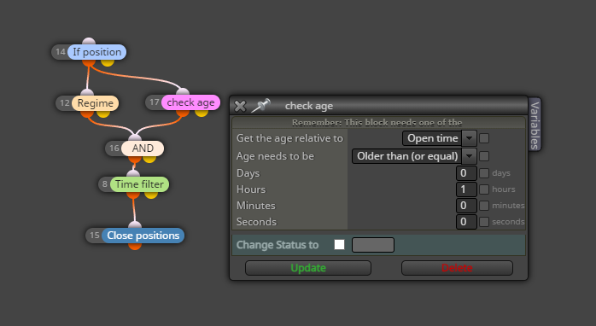
Task: Click input connector atop Time filter
Action: pos(133,173)
